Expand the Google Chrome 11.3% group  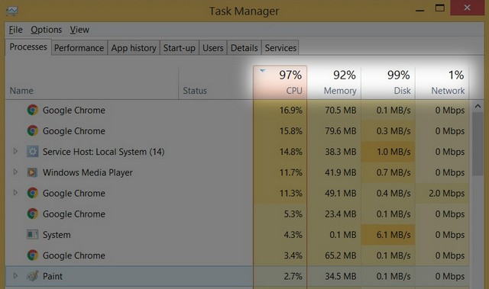[15, 193]
